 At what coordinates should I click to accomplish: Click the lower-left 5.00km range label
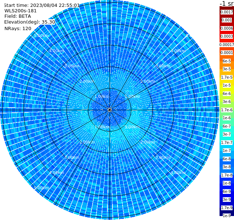(x=41, y=188)
